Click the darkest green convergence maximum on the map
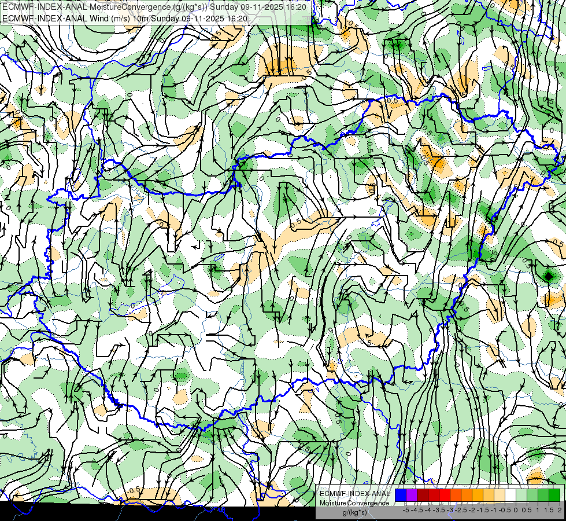This screenshot has width=566, height=521. (548, 277)
